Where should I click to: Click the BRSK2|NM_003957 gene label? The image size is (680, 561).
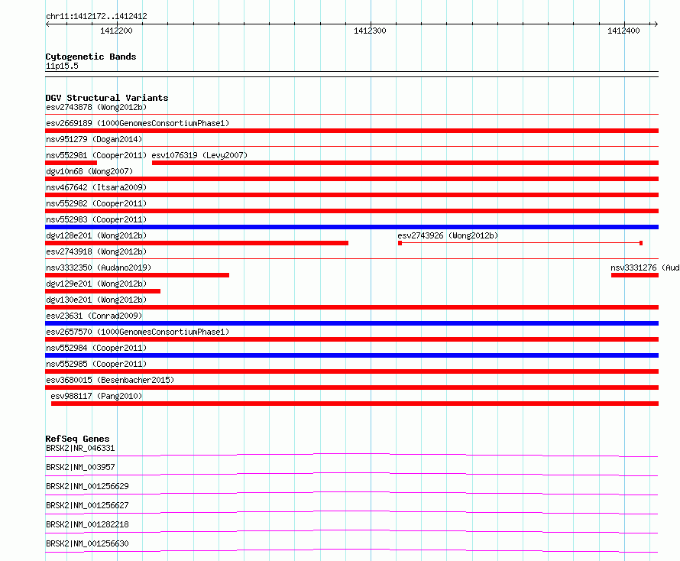click(x=80, y=467)
